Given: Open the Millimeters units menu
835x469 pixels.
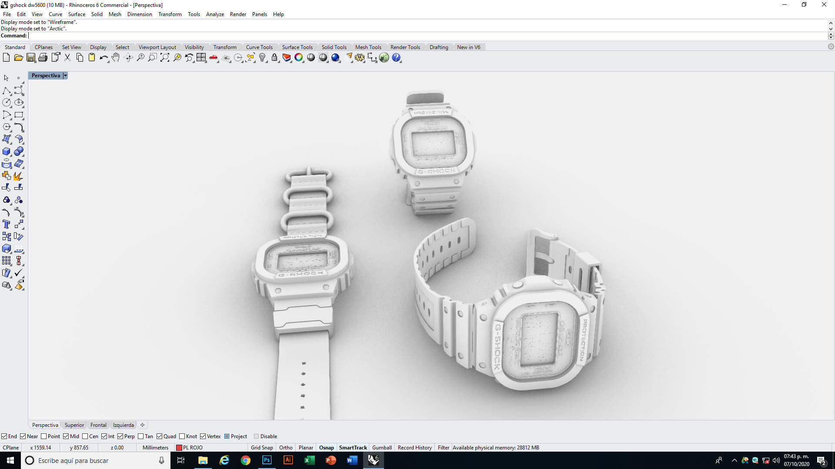Looking at the screenshot, I should pos(155,448).
